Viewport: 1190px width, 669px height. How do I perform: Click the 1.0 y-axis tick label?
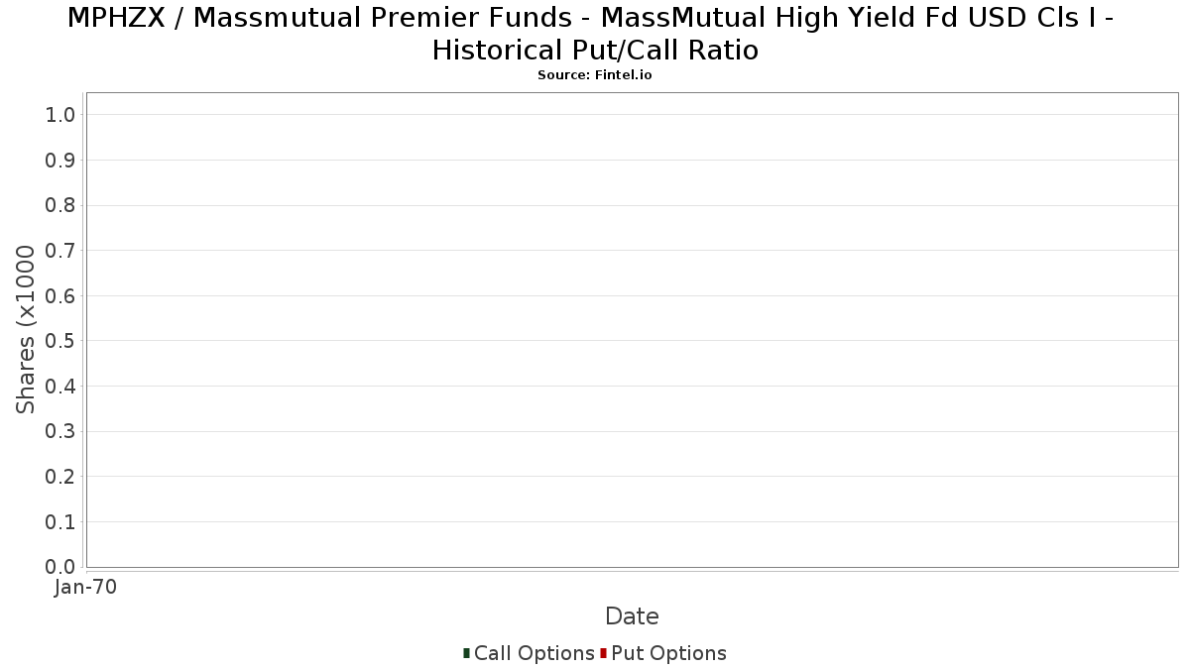pyautogui.click(x=60, y=115)
